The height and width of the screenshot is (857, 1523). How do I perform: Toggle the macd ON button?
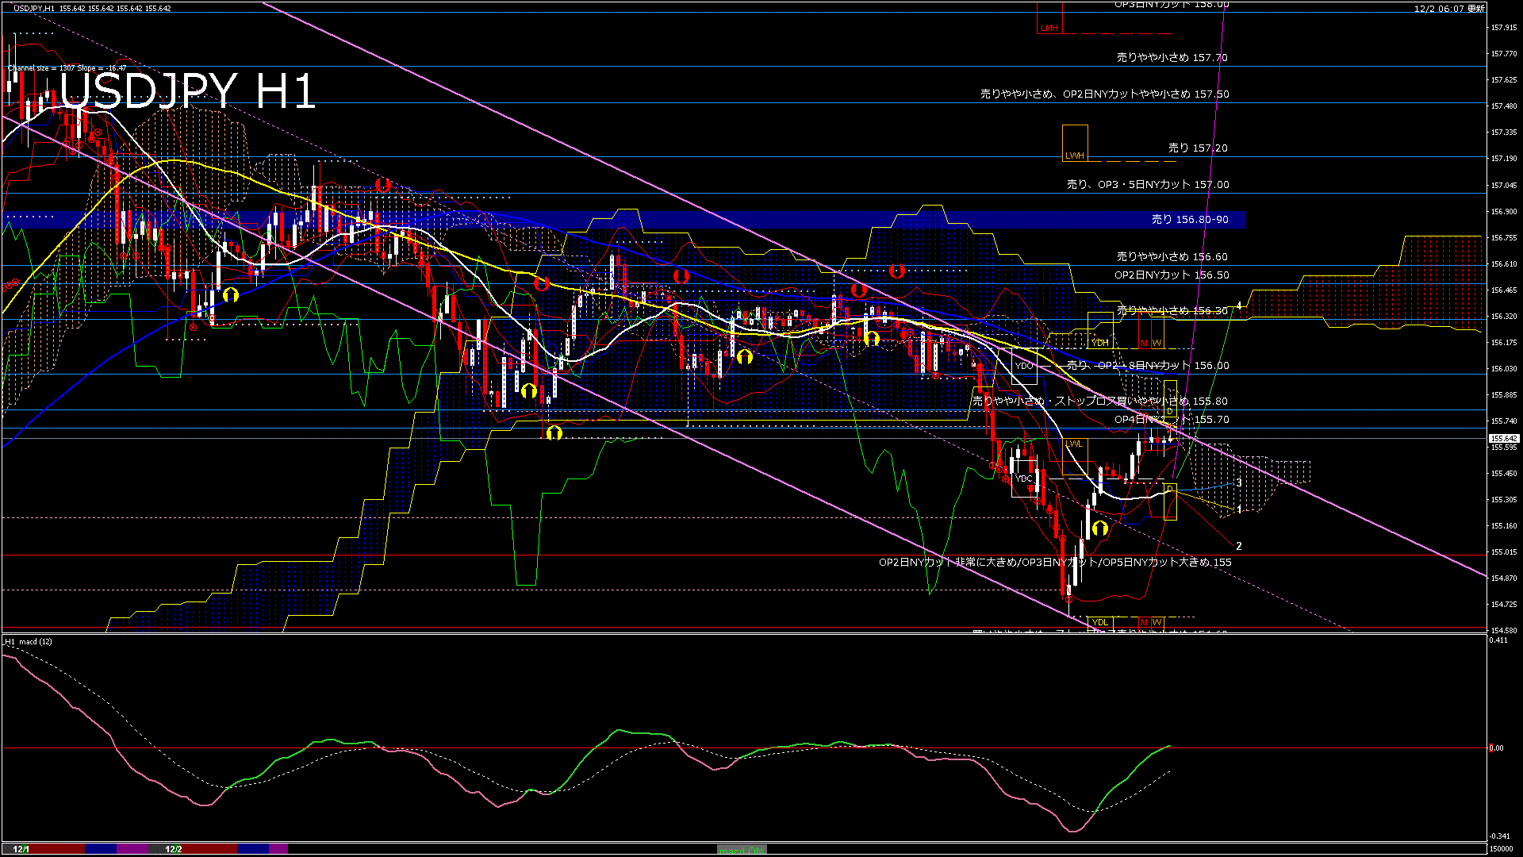[742, 850]
